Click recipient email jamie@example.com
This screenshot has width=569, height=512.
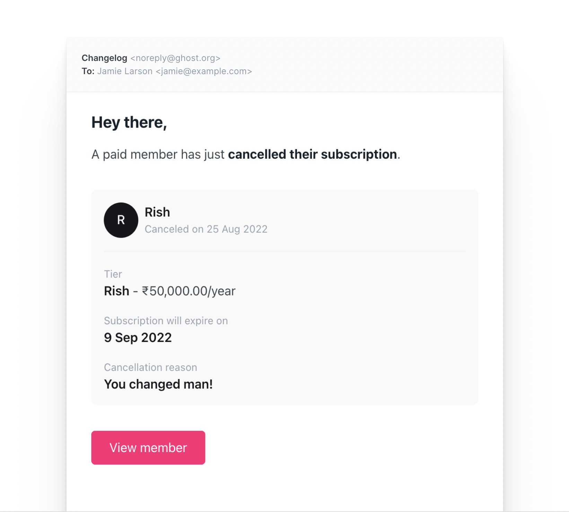[x=204, y=71]
